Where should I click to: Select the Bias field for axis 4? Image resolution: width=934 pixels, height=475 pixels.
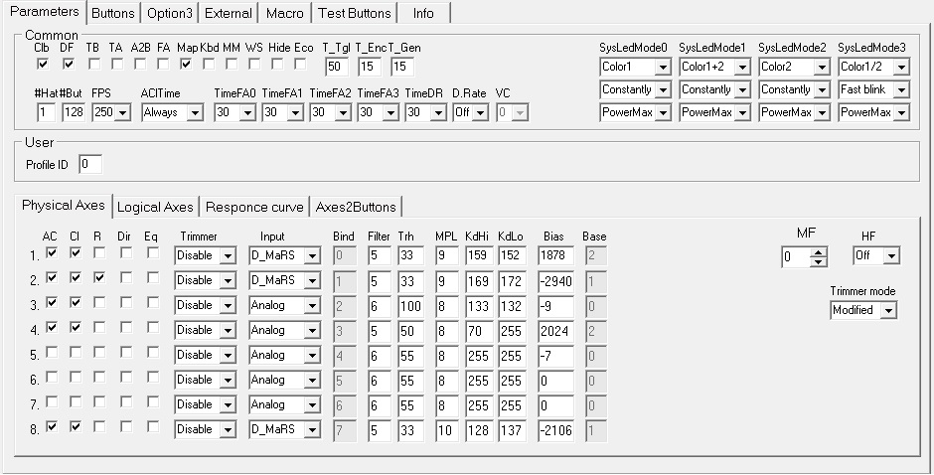(x=554, y=330)
